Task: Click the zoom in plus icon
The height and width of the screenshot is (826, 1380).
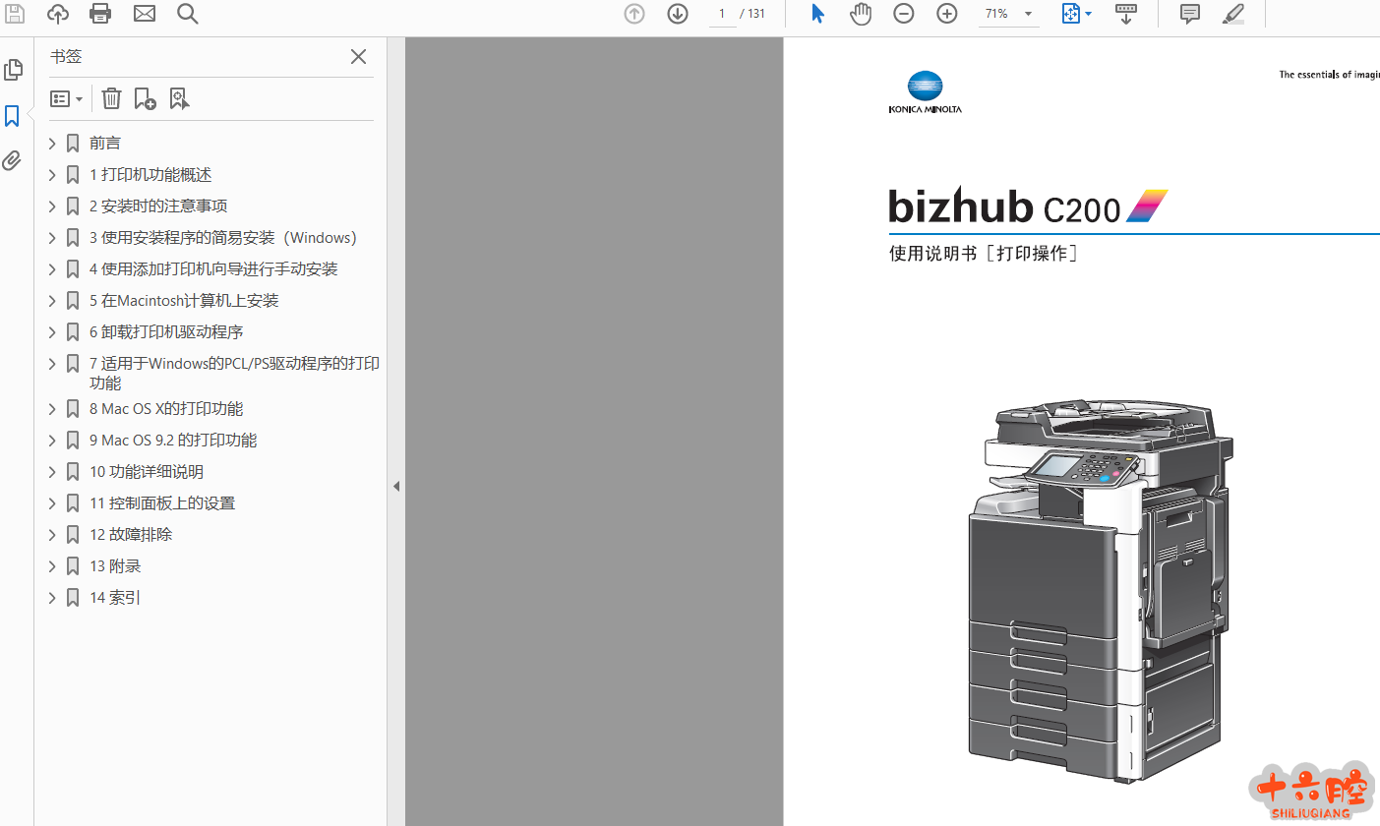Action: pyautogui.click(x=946, y=14)
